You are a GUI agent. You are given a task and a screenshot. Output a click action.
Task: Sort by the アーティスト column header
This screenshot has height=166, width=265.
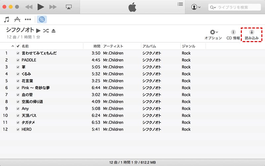point(121,46)
